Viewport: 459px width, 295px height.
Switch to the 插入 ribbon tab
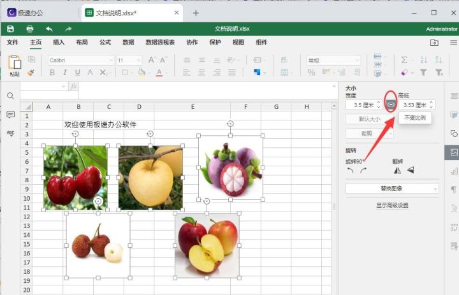tap(59, 43)
